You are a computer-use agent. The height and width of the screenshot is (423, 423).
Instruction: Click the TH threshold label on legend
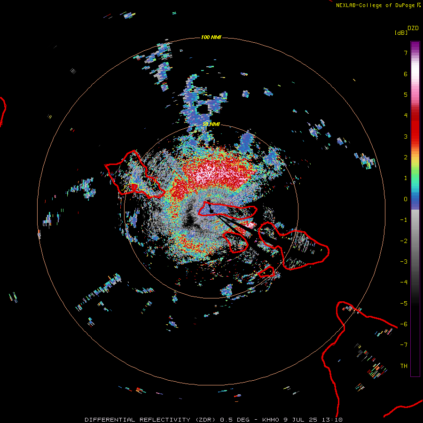tap(404, 366)
